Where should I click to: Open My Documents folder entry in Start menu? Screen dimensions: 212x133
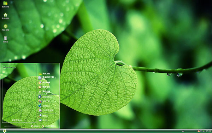pyautogui.click(x=45, y=73)
